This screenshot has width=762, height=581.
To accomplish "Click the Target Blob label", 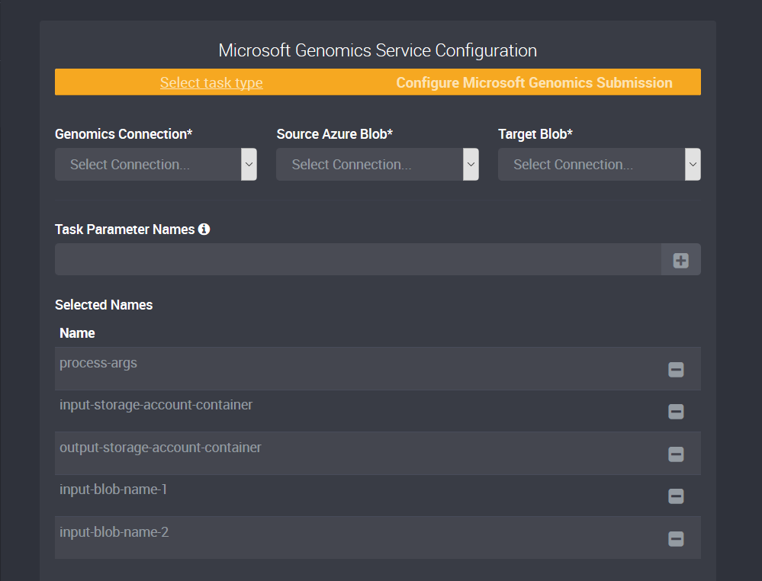I will coord(535,134).
